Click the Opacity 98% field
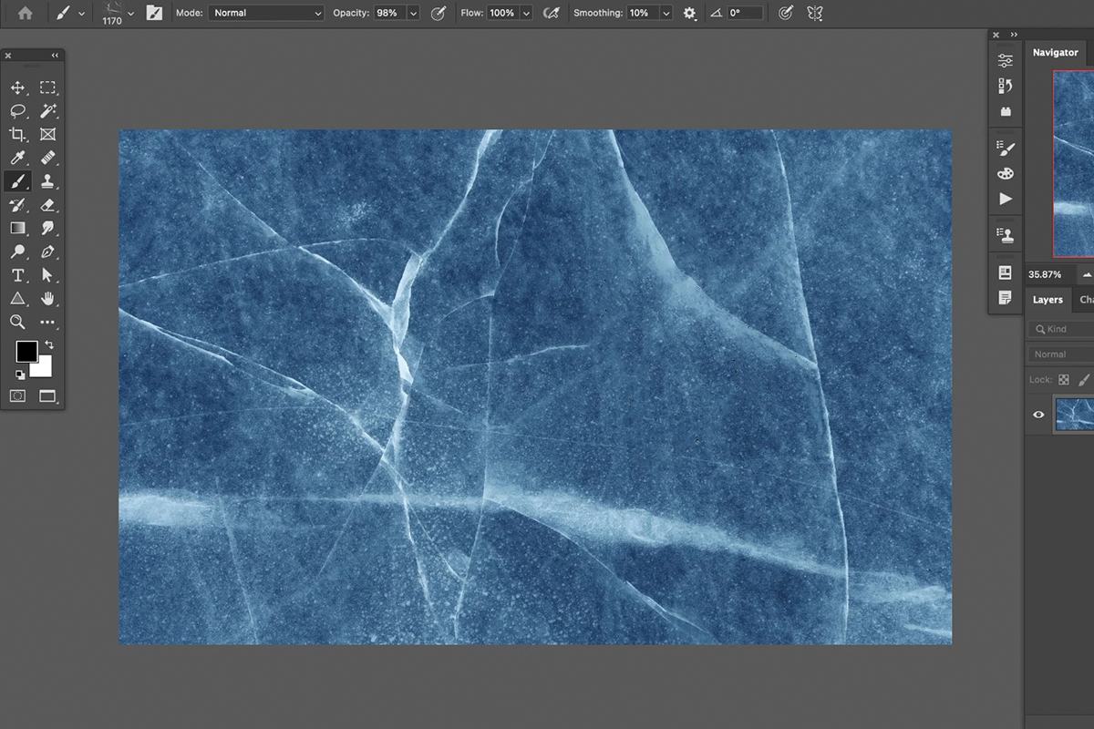This screenshot has height=729, width=1094. coord(389,14)
